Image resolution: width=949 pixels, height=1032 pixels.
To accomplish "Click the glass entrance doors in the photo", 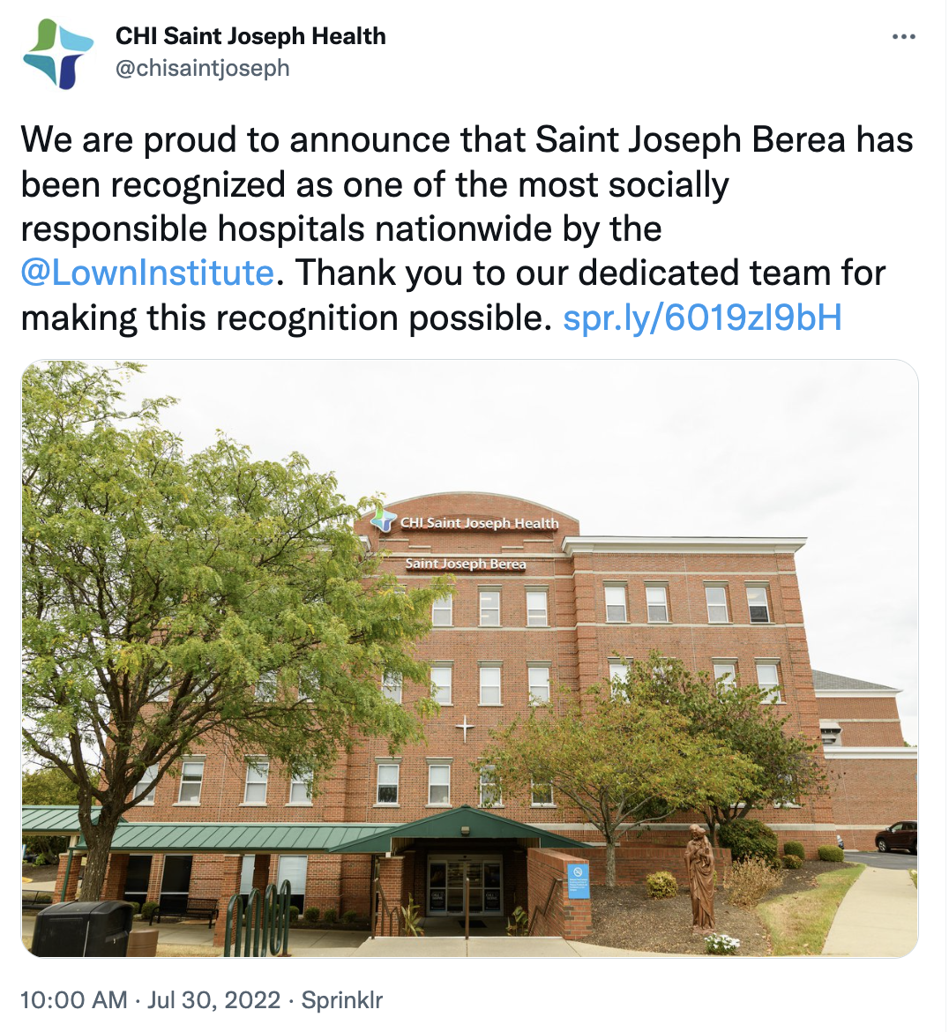I will tap(464, 885).
